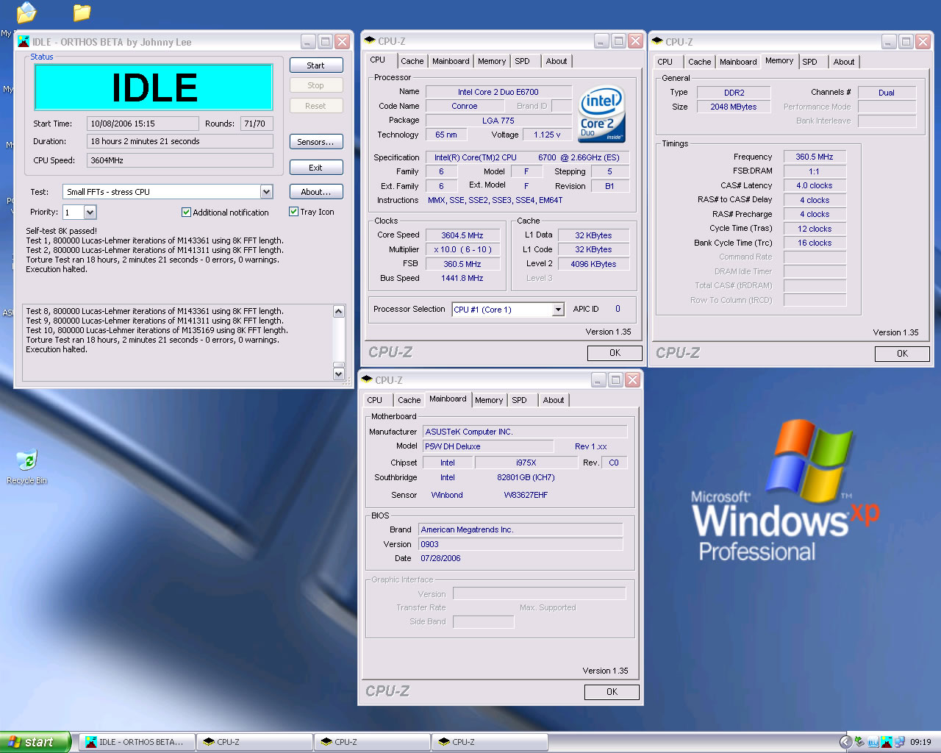
Task: Click the Channels value Dual
Action: coord(887,93)
